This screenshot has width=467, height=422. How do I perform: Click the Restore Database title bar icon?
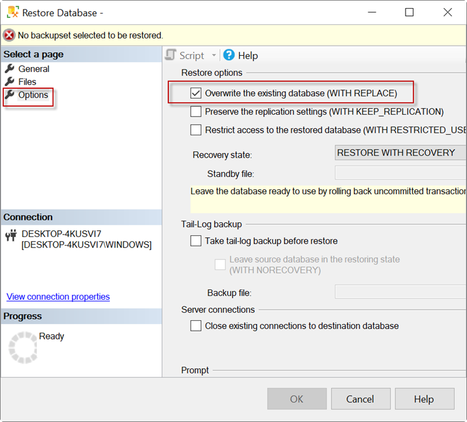(x=12, y=12)
